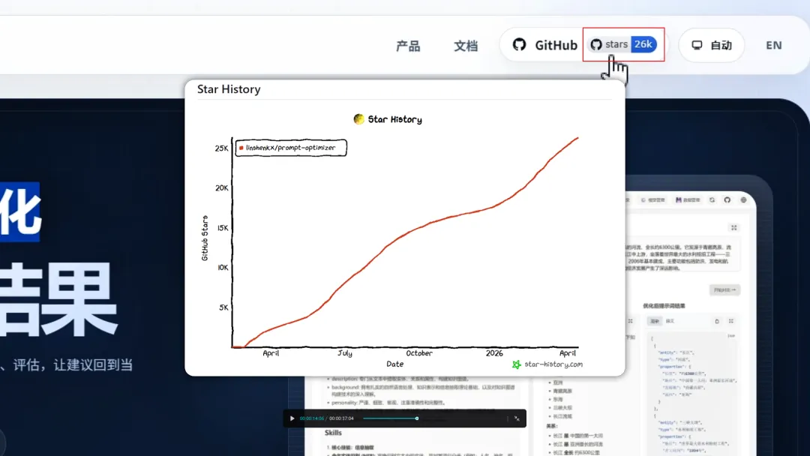This screenshot has width=810, height=456.
Task: Click the monitor icon in the 自动 theme button
Action: point(697,45)
